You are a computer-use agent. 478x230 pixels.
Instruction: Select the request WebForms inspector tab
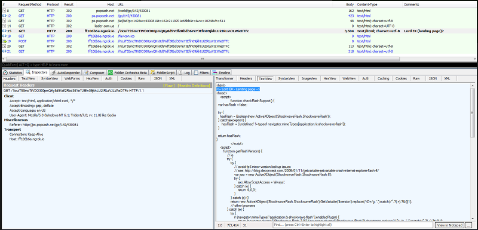click(72, 79)
